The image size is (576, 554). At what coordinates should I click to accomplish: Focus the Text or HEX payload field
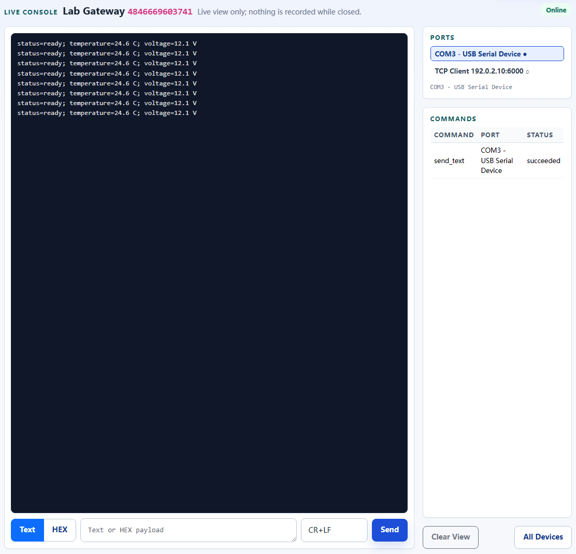pyautogui.click(x=189, y=530)
